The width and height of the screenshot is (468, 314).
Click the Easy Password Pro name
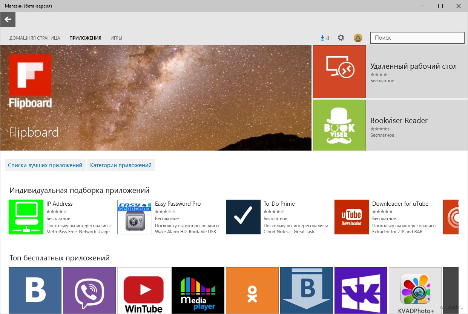point(178,204)
